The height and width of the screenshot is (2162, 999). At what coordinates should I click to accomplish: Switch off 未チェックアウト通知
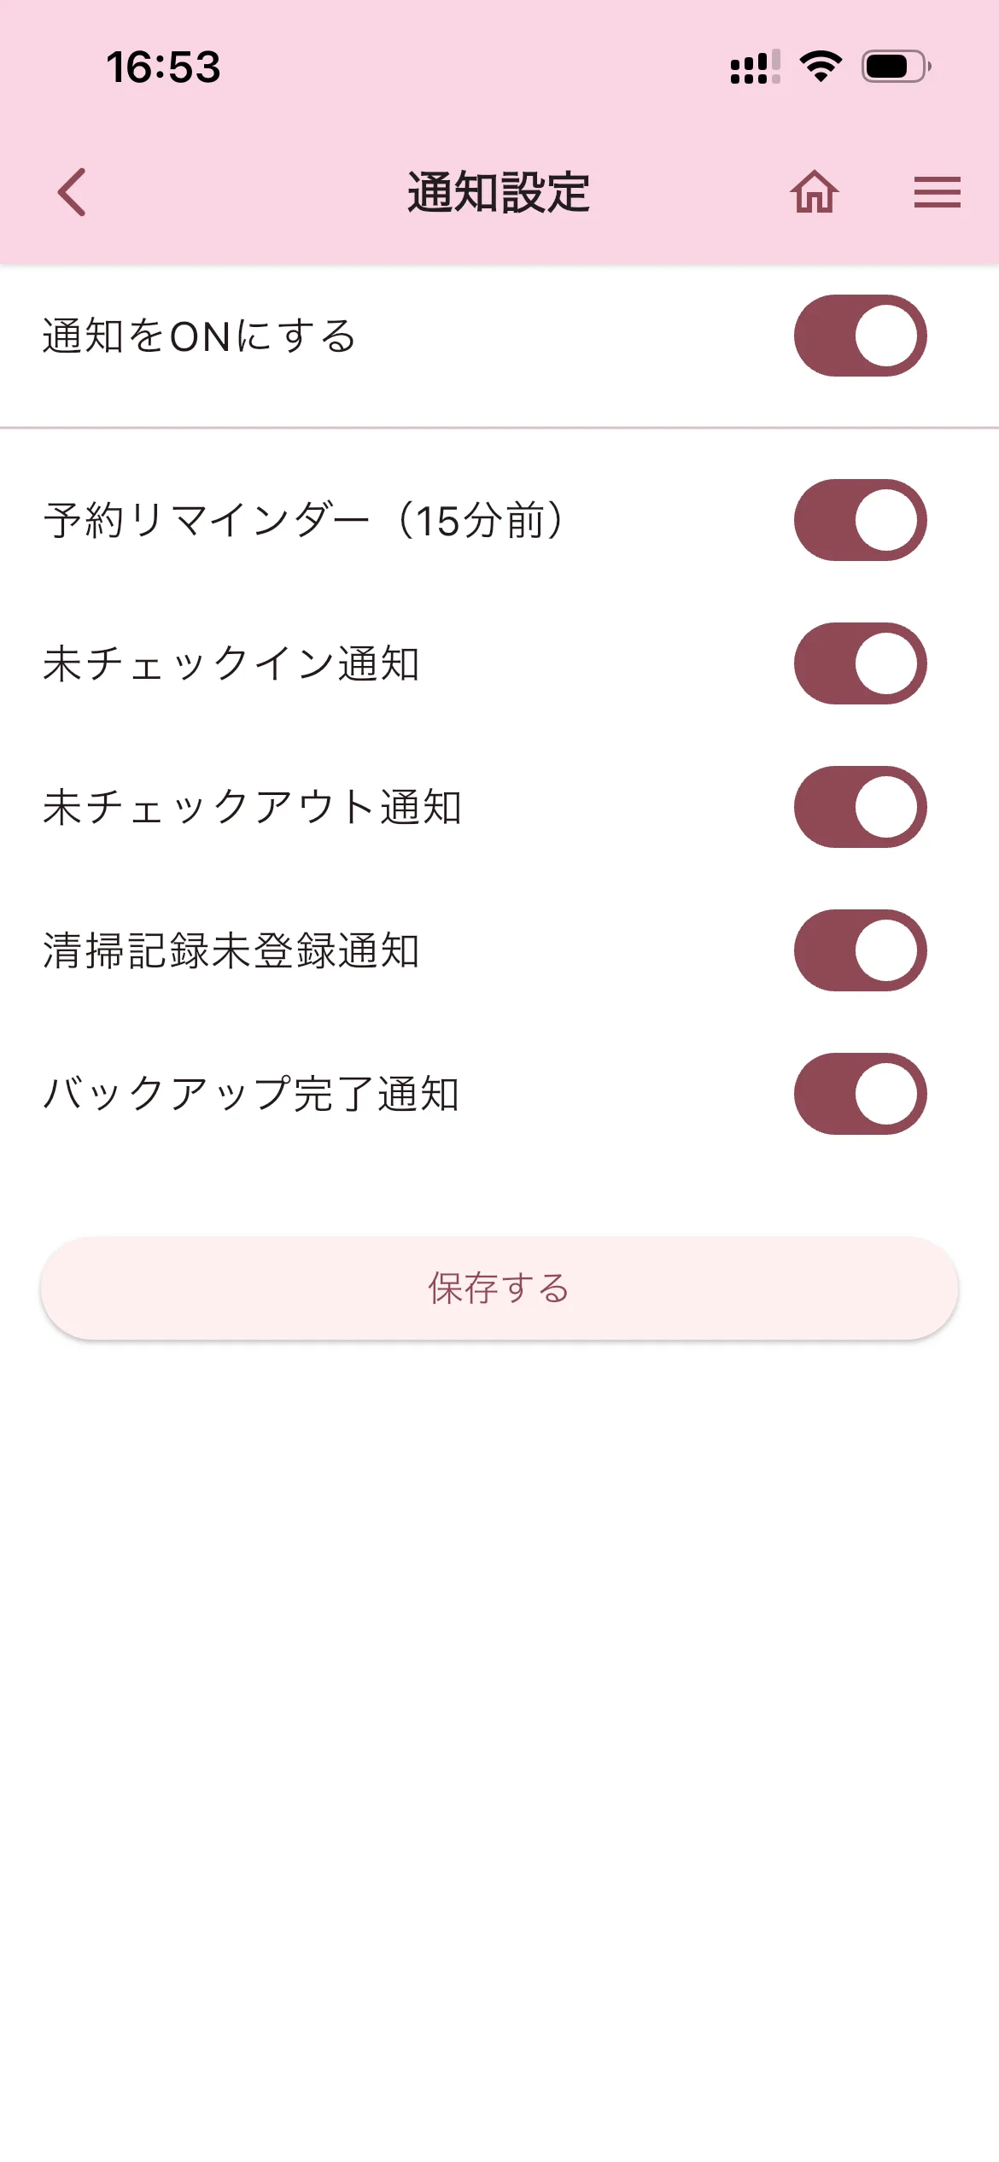coord(860,807)
